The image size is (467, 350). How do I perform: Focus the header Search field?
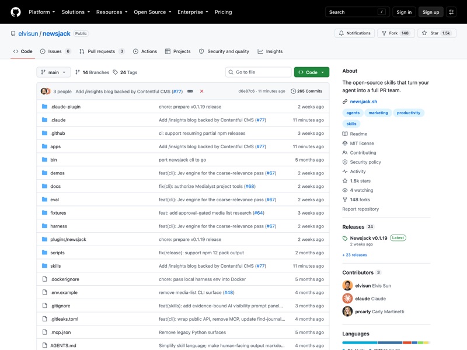357,12
